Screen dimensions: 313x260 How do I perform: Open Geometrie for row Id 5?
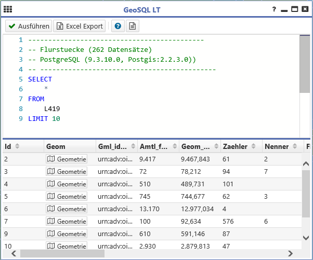pos(67,197)
